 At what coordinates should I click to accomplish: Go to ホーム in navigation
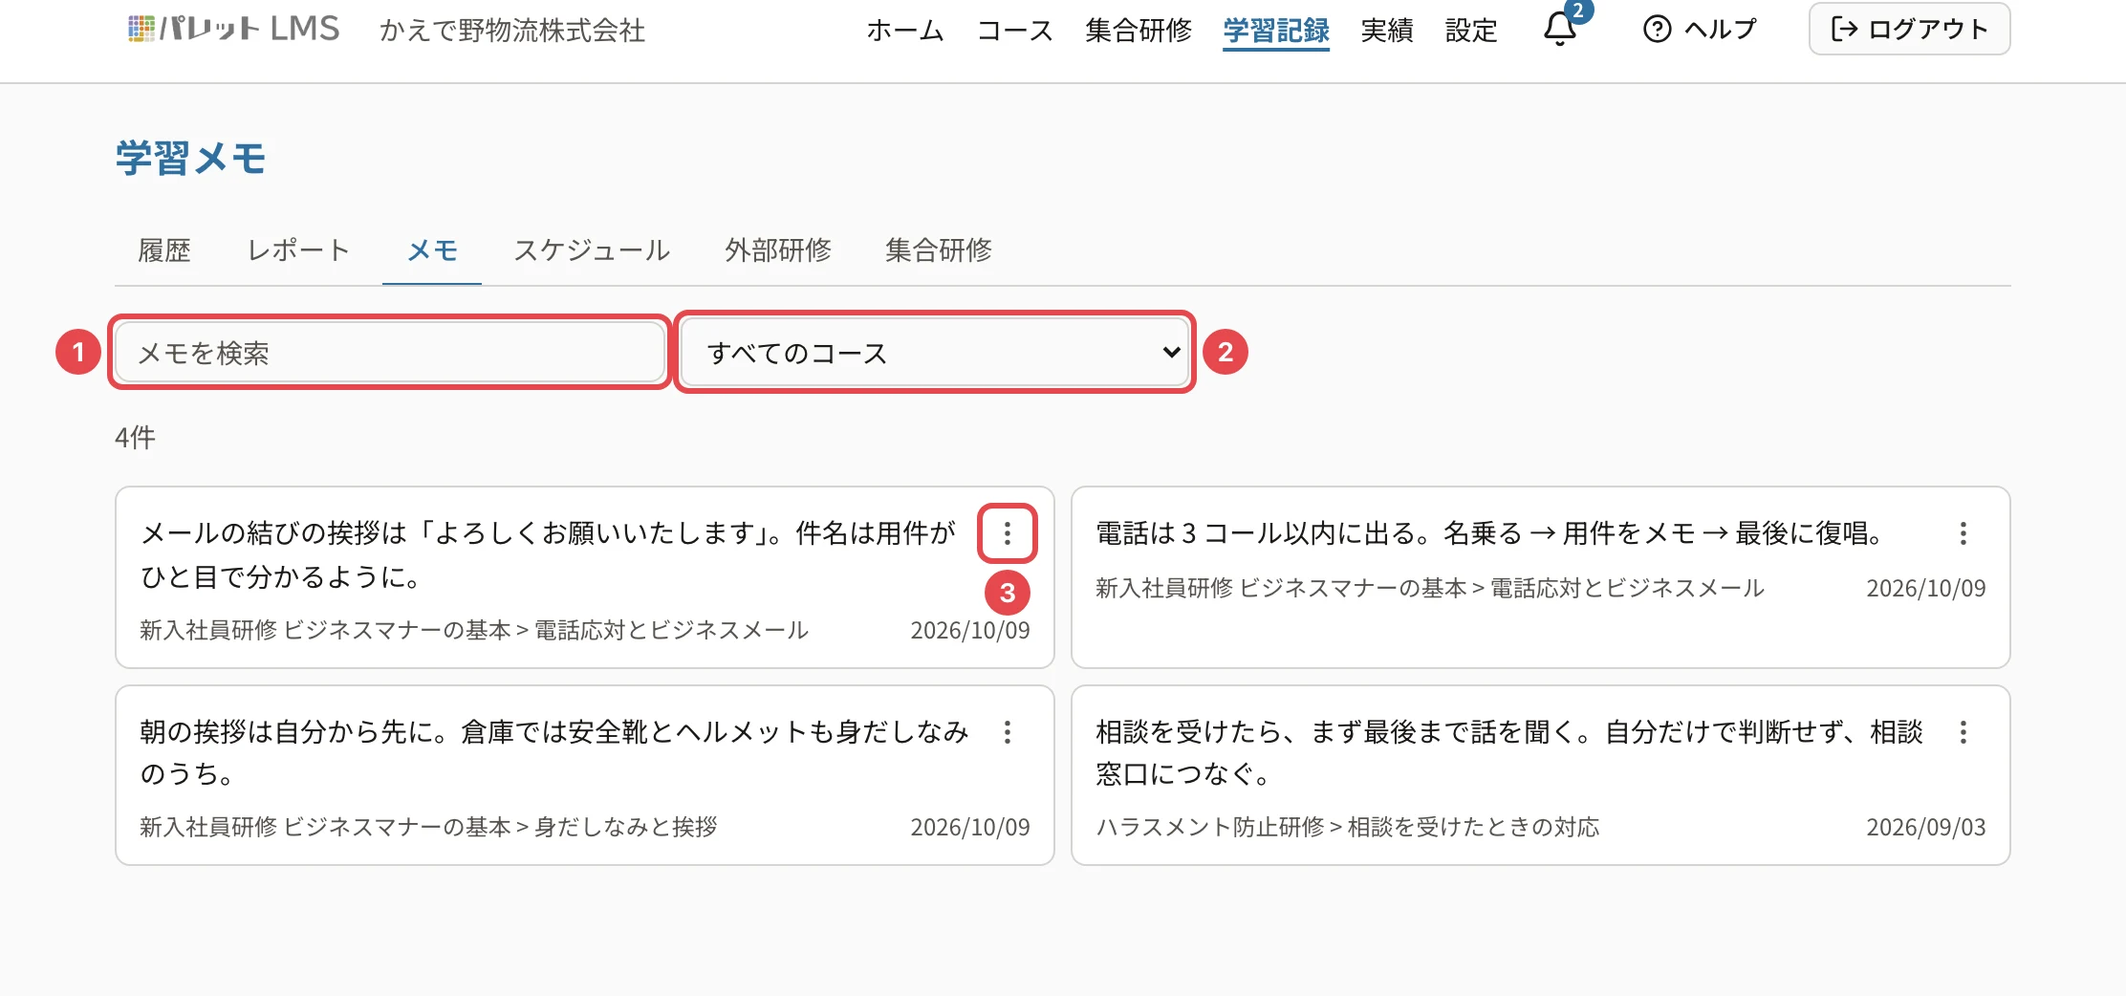[x=904, y=31]
